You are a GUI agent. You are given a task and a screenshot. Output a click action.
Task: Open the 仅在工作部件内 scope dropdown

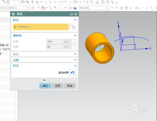tap(28, 8)
